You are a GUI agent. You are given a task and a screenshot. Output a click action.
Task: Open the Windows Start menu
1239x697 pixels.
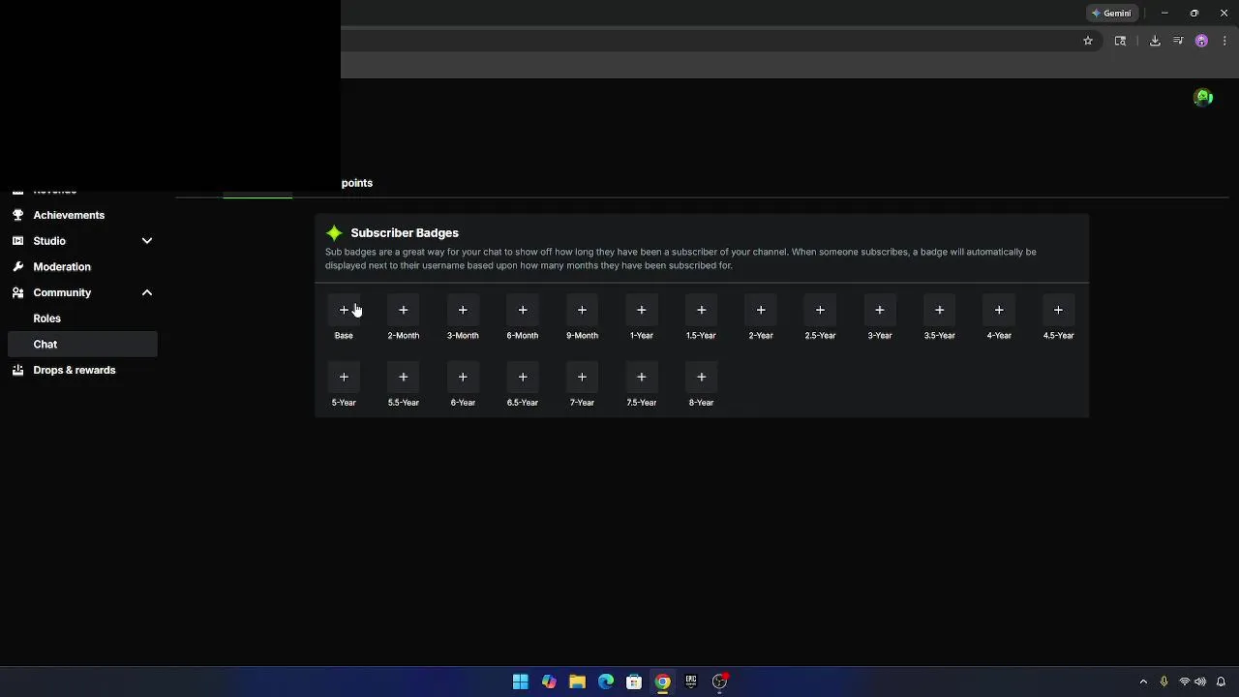tap(521, 682)
